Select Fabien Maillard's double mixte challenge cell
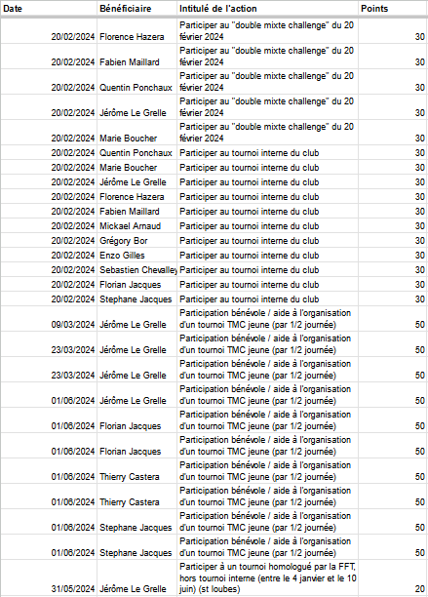Screen dimensions: 428x597 (x=267, y=57)
